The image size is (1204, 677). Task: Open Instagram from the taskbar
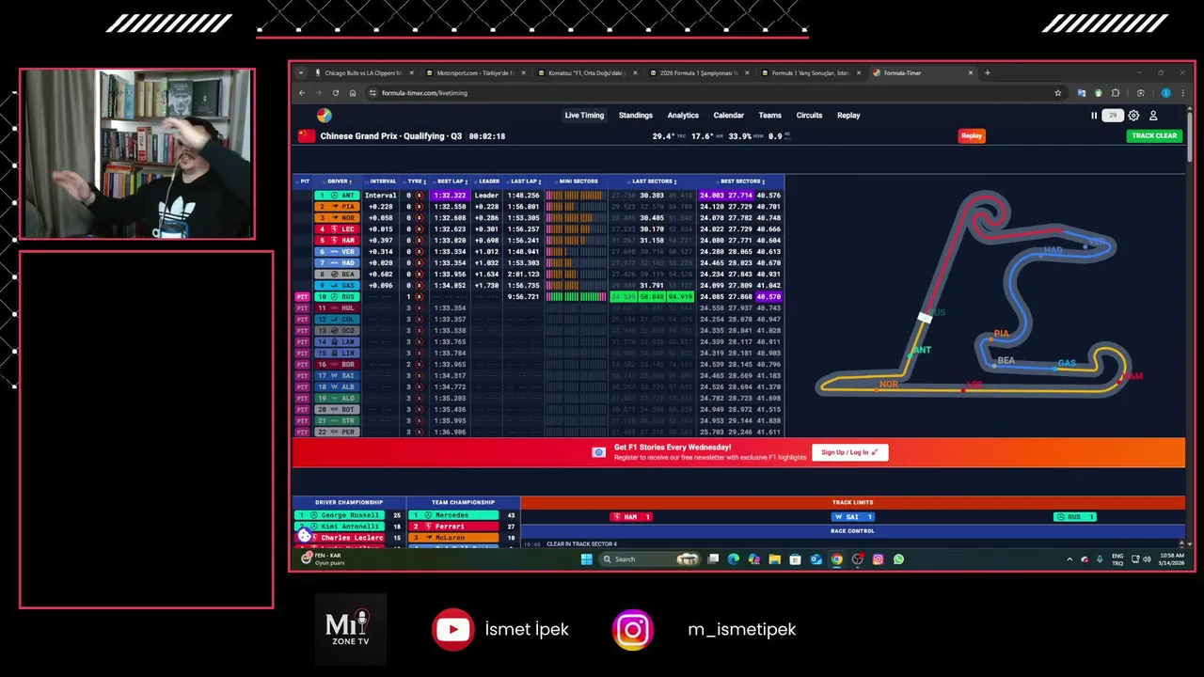click(878, 559)
